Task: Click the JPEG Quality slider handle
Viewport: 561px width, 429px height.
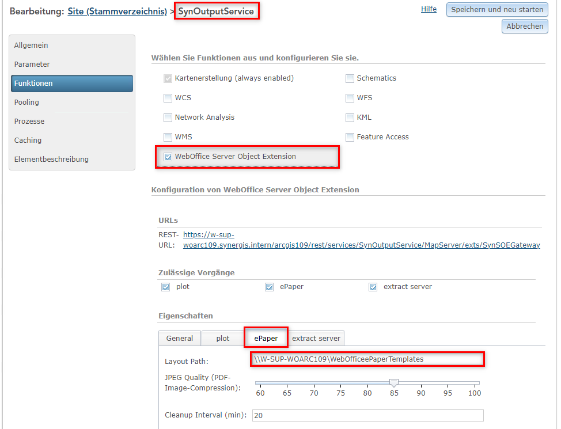Action: [x=394, y=382]
